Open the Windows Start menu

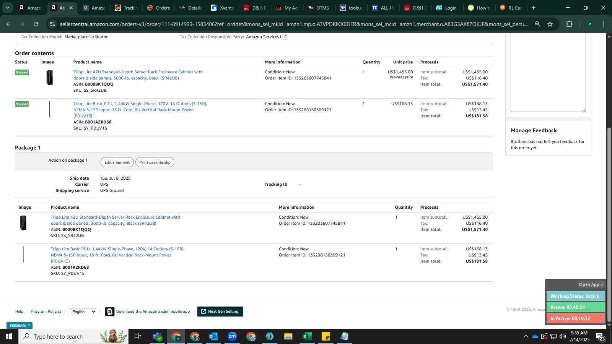pyautogui.click(x=9, y=336)
